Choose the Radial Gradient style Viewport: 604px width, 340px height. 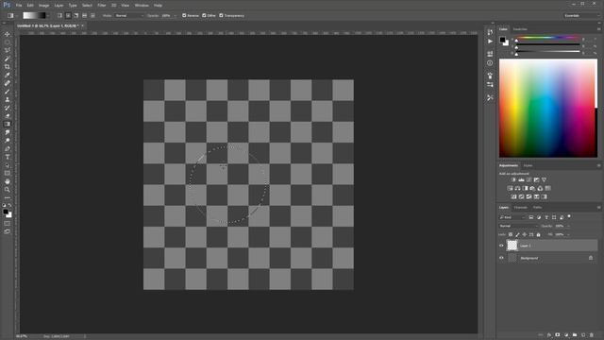pos(68,15)
